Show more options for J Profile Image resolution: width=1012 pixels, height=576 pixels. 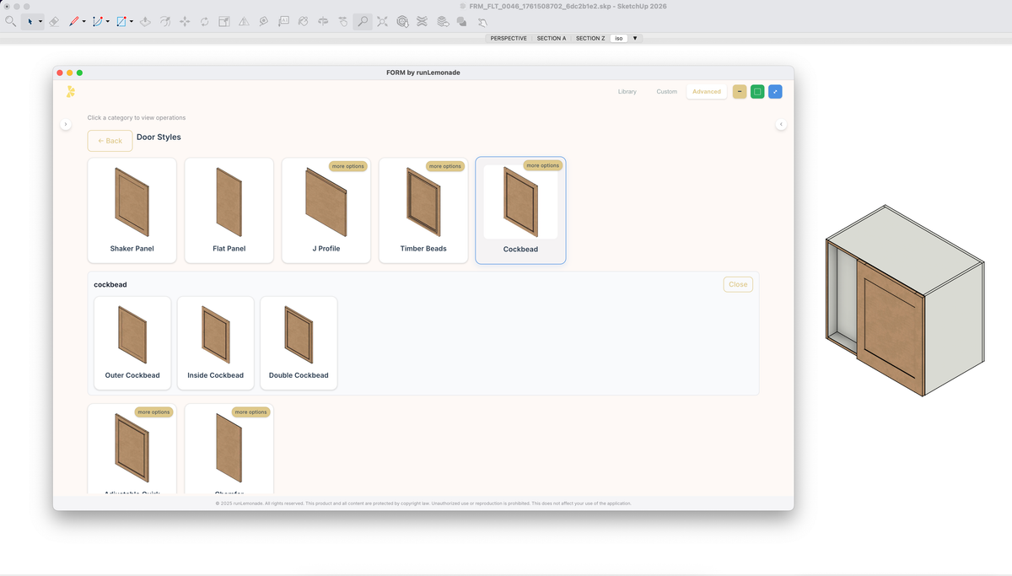pos(347,166)
